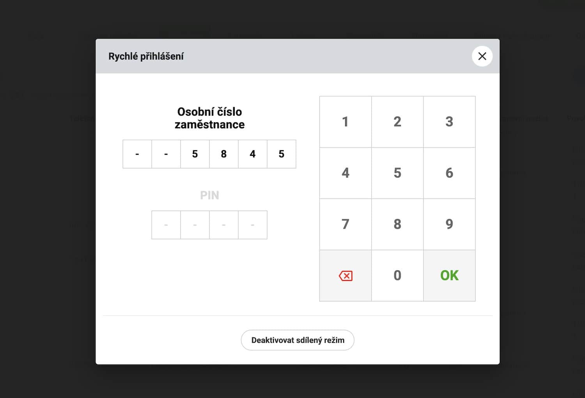Click Deaktivovat sdílený režim button
This screenshot has width=585, height=398.
tap(298, 340)
